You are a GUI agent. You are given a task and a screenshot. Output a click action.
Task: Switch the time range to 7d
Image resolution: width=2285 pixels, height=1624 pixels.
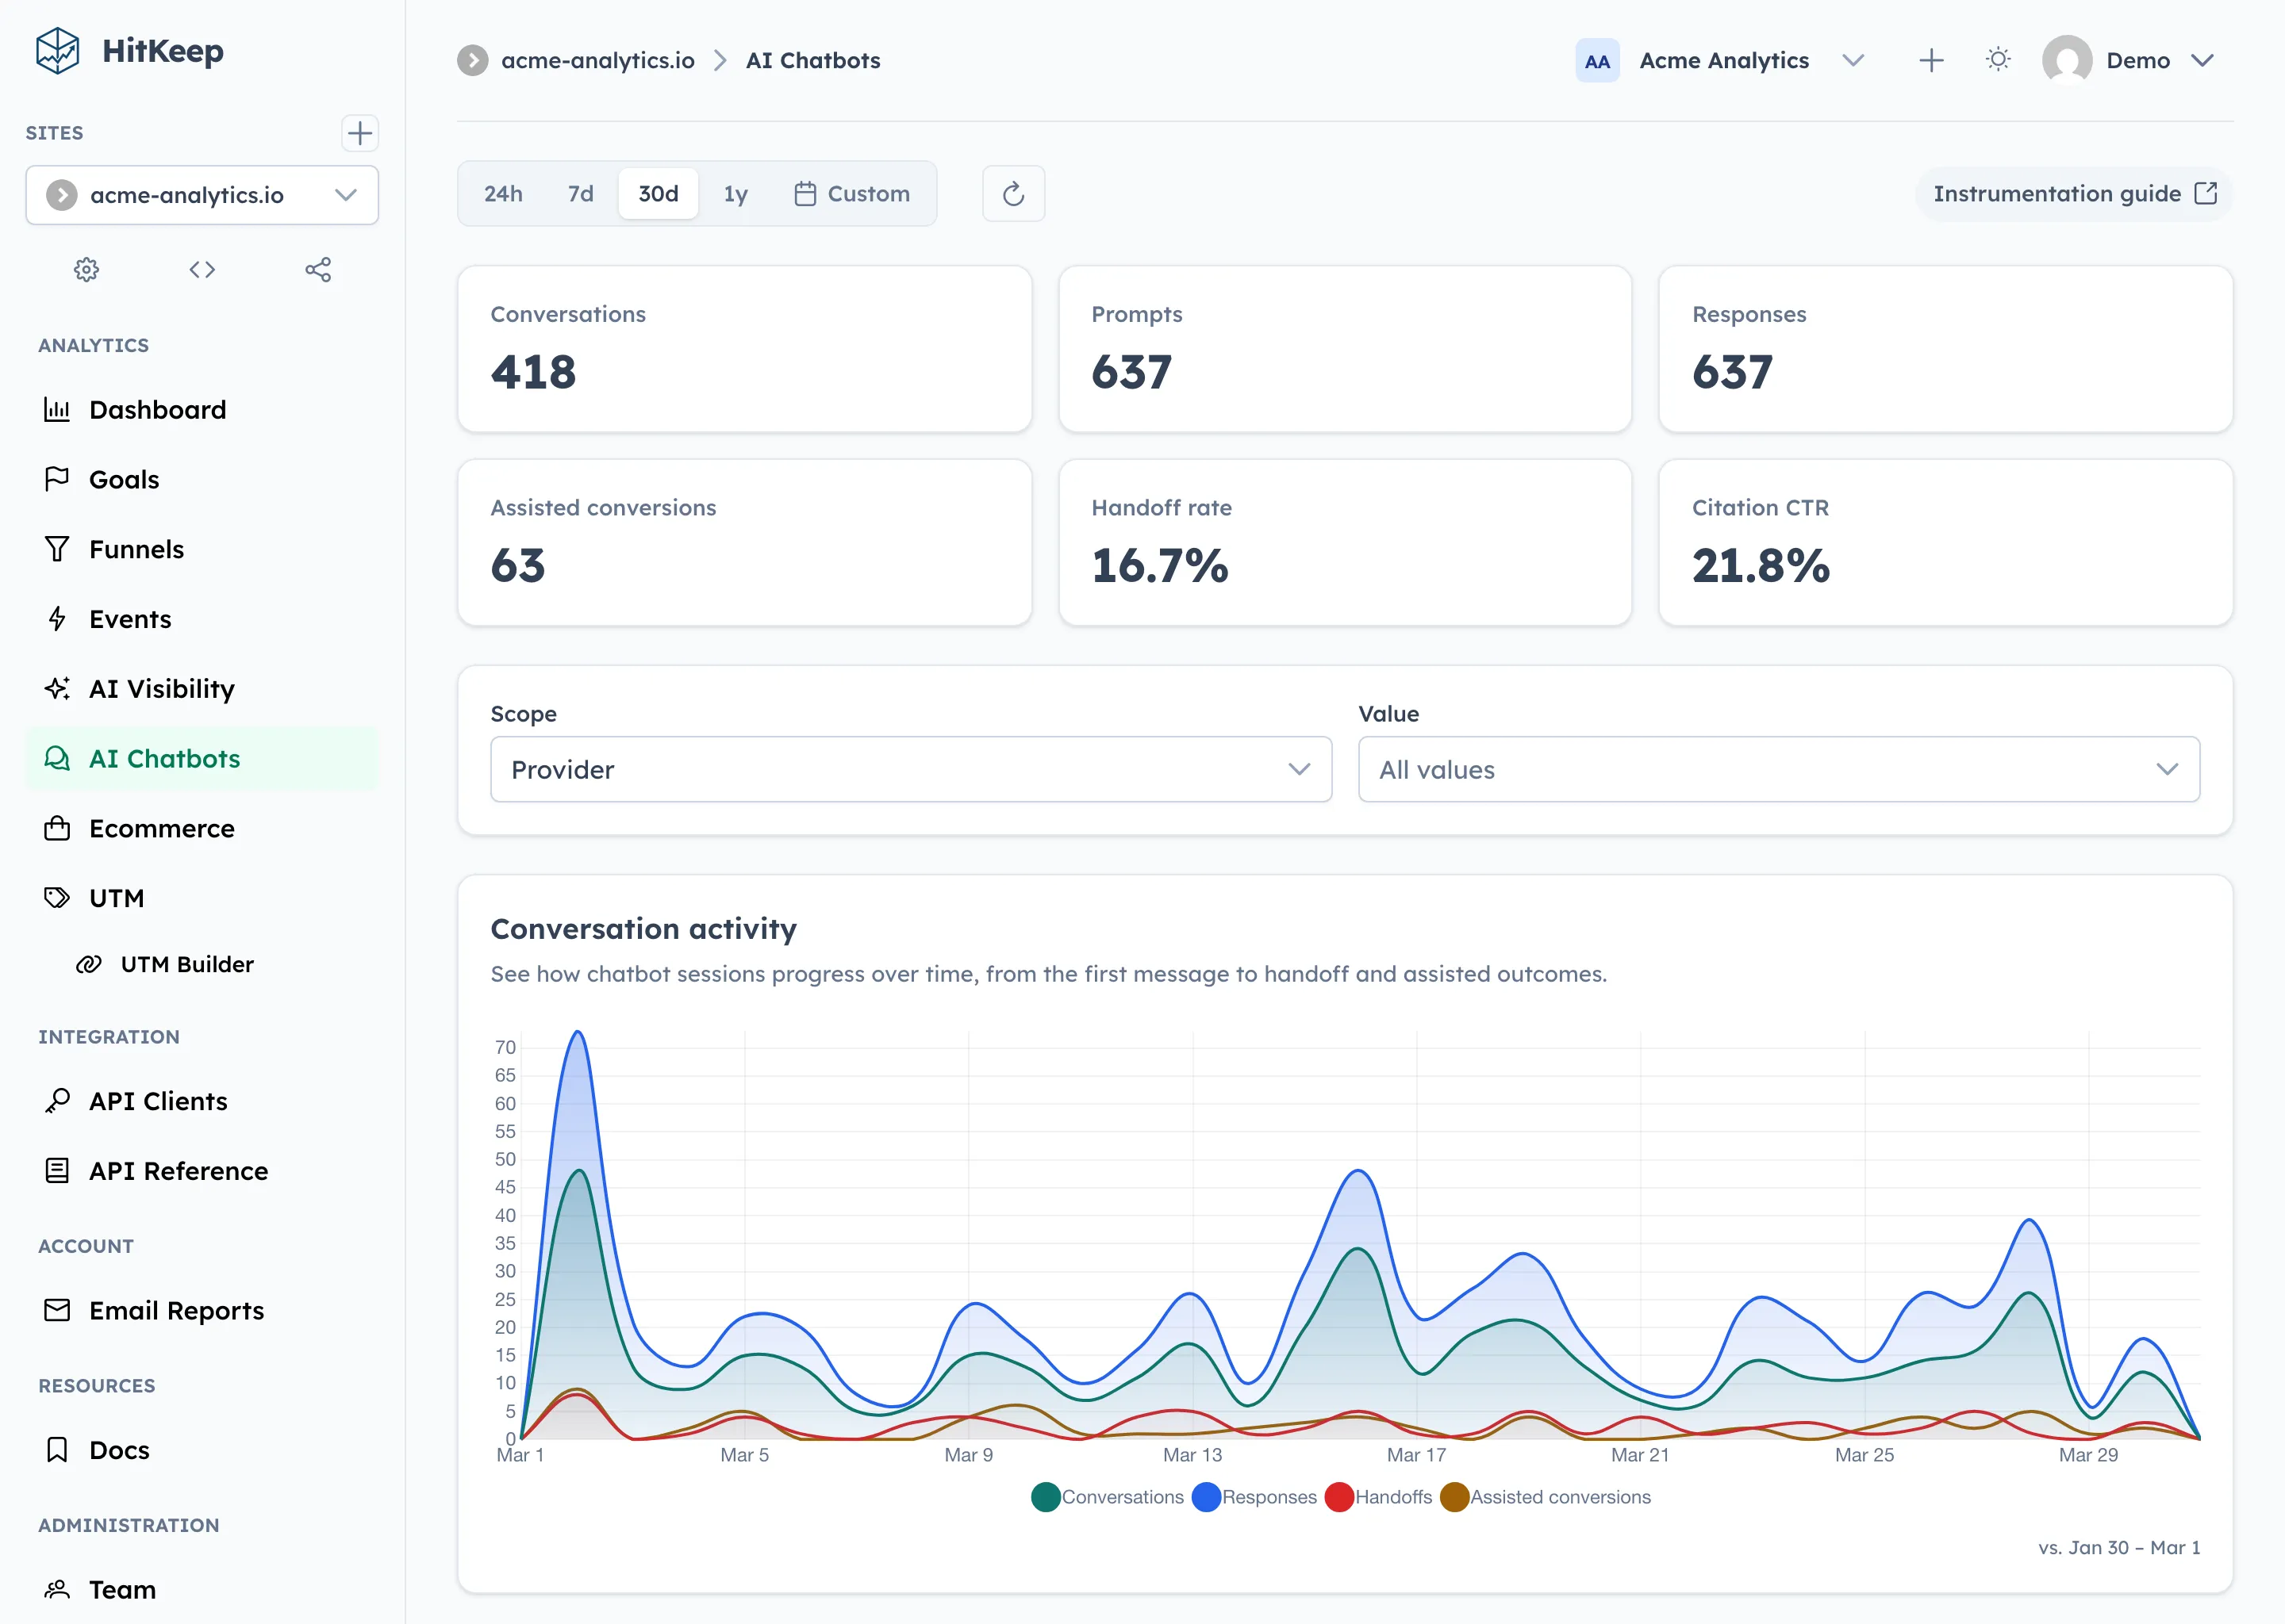pyautogui.click(x=579, y=193)
